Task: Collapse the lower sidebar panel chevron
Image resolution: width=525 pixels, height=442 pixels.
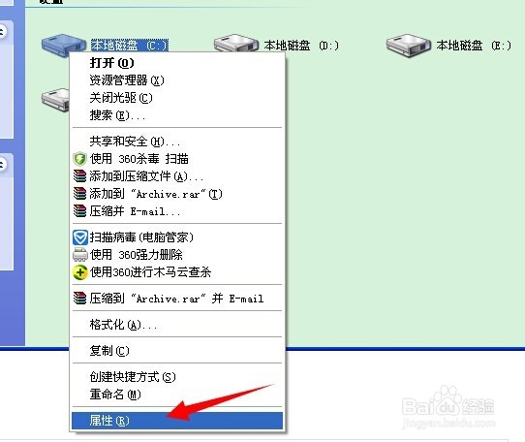Action: (x=2, y=165)
